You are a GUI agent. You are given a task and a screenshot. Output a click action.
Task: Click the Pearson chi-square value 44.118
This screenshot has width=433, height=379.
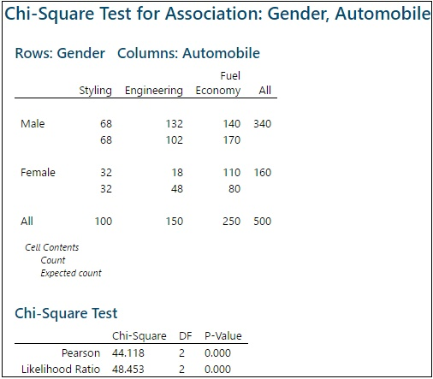[x=128, y=353]
